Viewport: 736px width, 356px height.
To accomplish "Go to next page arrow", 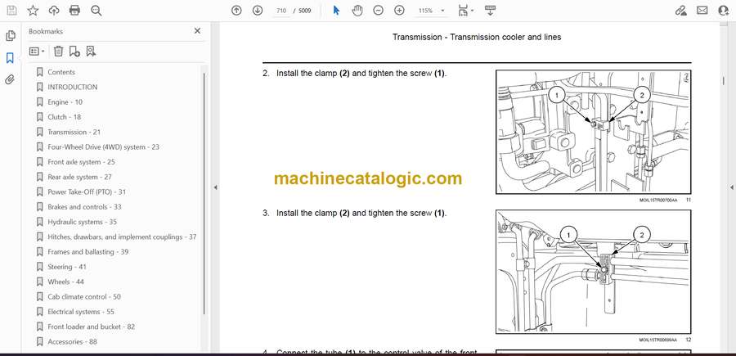I will click(258, 11).
